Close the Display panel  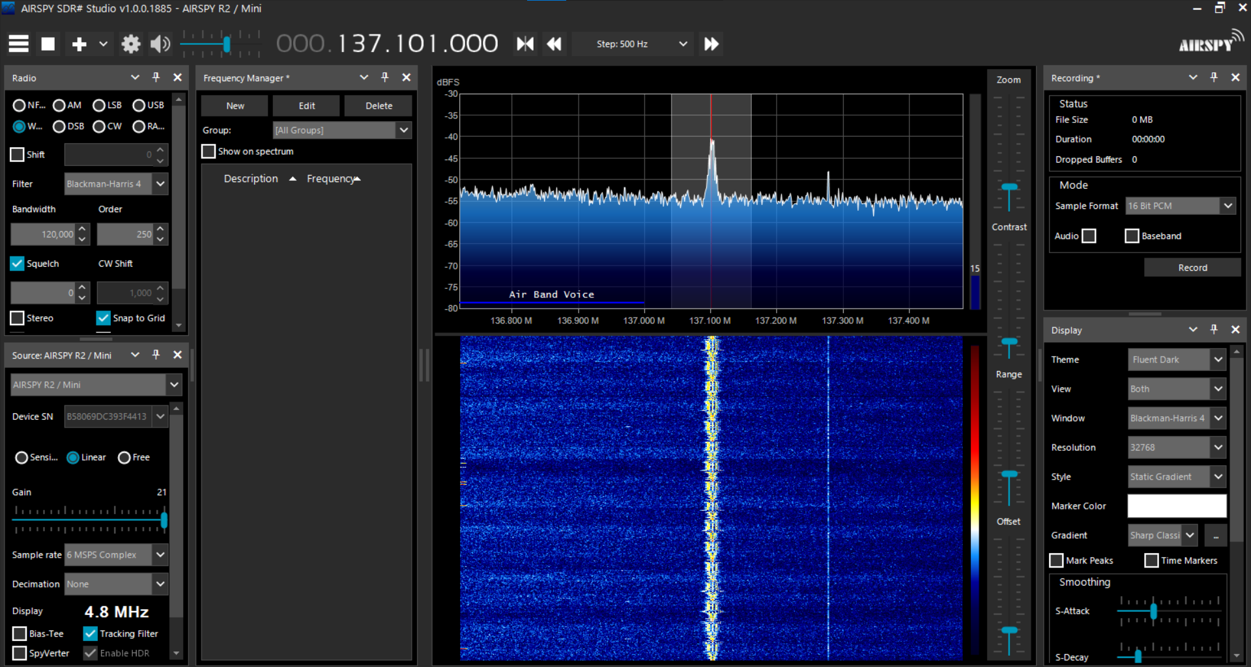pos(1235,330)
